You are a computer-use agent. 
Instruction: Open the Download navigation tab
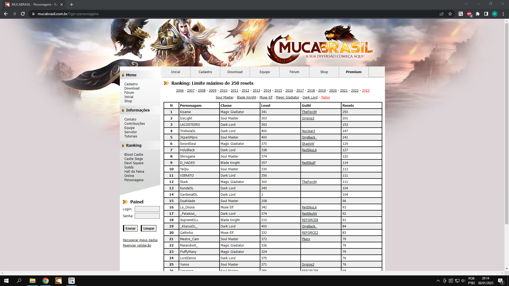tap(235, 72)
